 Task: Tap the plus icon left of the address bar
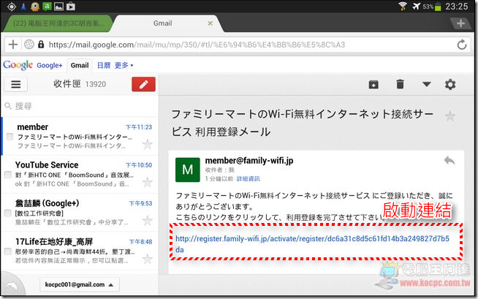point(13,45)
